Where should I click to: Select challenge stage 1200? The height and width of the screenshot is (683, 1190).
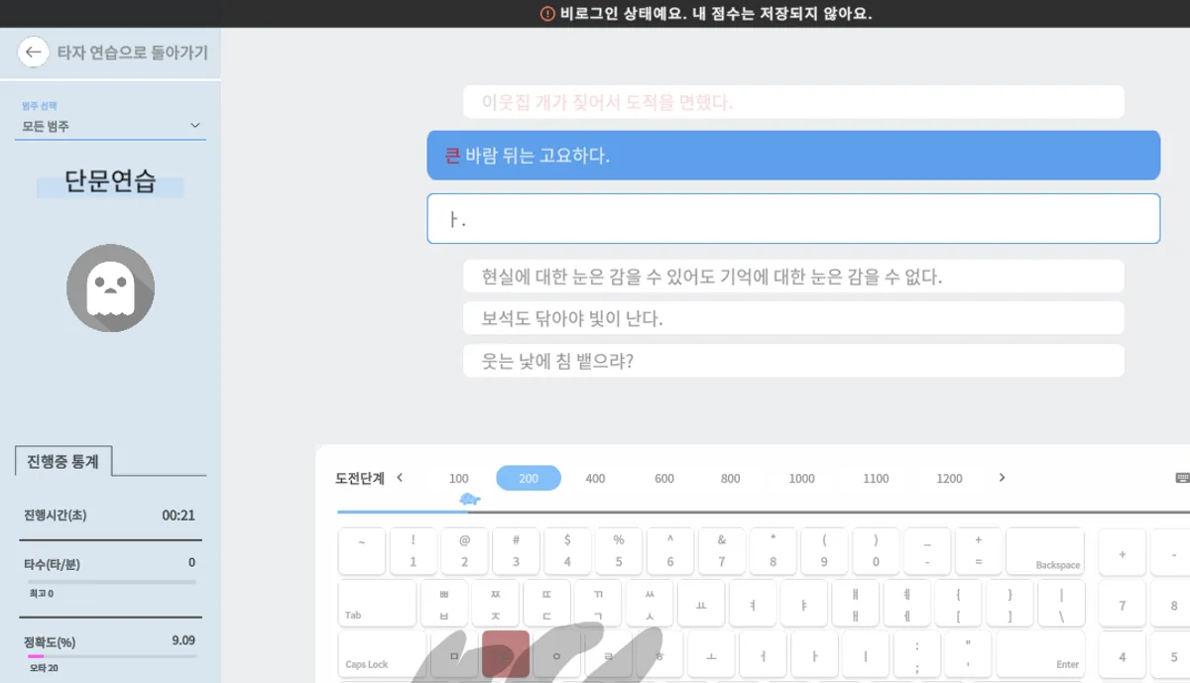(949, 479)
